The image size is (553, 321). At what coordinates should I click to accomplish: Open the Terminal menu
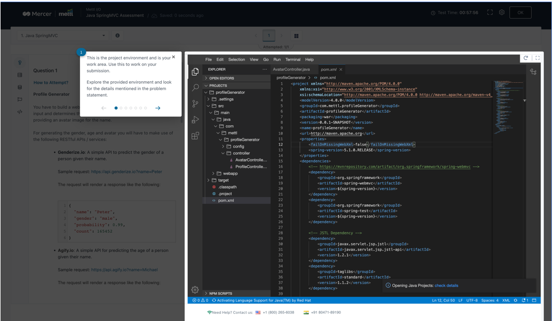click(293, 59)
